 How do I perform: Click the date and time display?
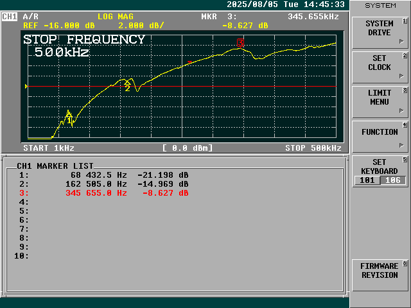286,4
